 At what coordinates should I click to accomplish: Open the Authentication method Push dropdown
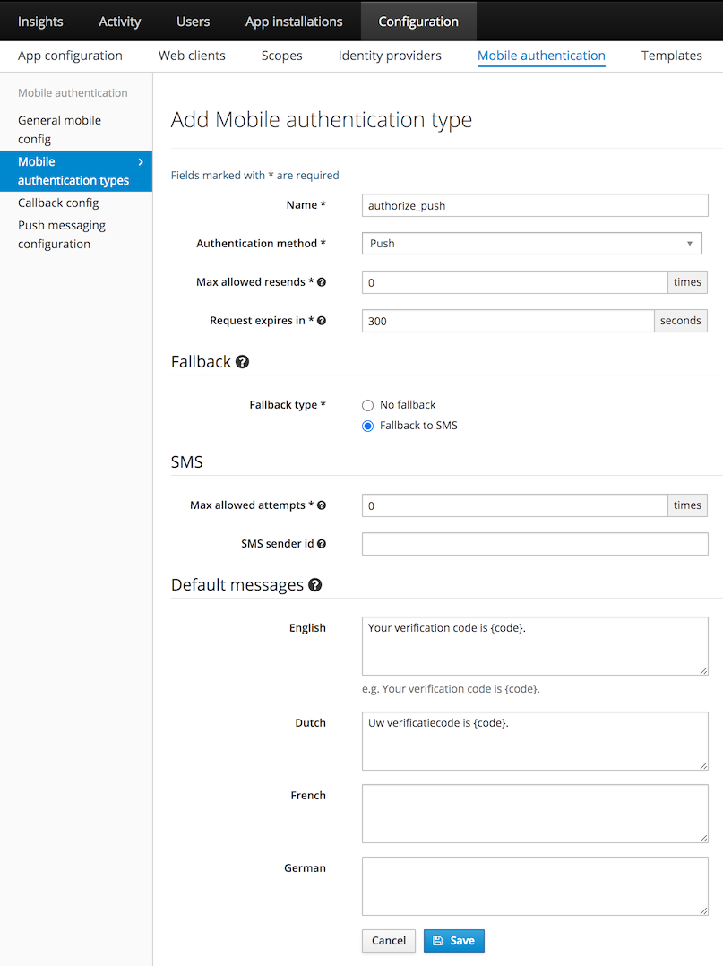coord(531,244)
